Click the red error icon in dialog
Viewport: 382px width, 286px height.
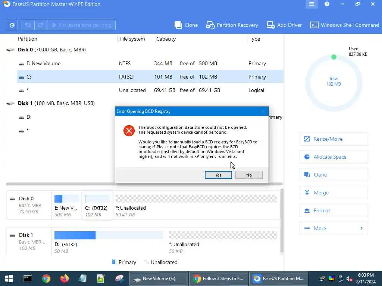pos(129,131)
